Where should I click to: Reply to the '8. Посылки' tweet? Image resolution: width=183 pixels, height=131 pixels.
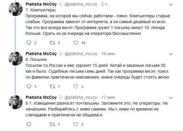pos(29,86)
